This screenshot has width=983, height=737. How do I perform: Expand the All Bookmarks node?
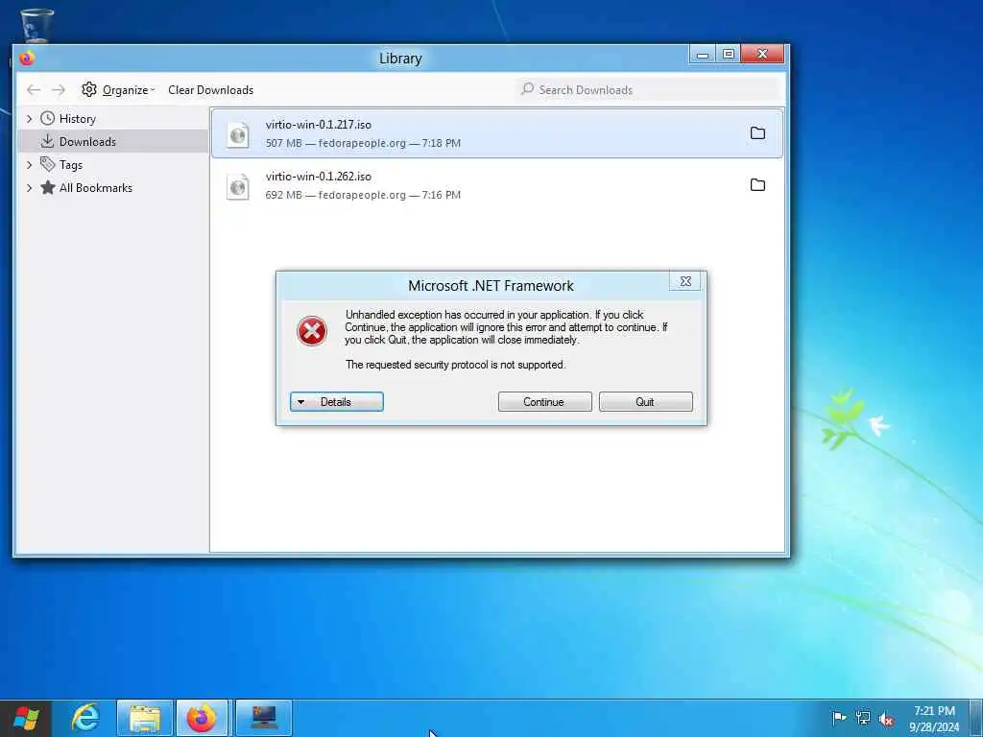[29, 188]
